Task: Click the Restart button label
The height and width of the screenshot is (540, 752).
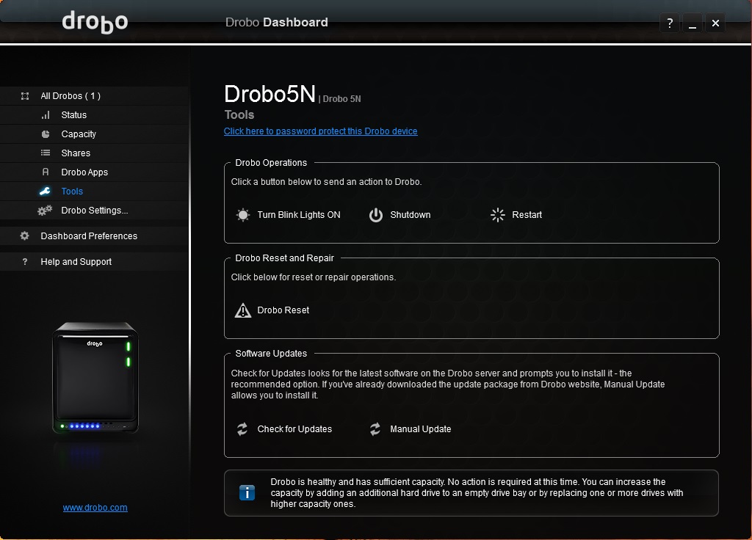Action: (527, 215)
